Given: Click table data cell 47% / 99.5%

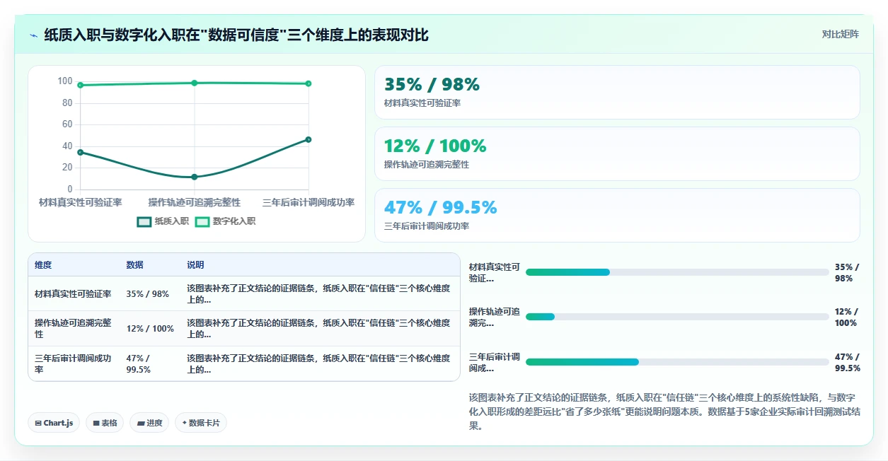Looking at the screenshot, I should [140, 364].
